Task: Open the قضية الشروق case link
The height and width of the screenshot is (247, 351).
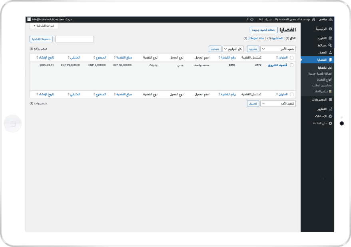Action: click(277, 65)
